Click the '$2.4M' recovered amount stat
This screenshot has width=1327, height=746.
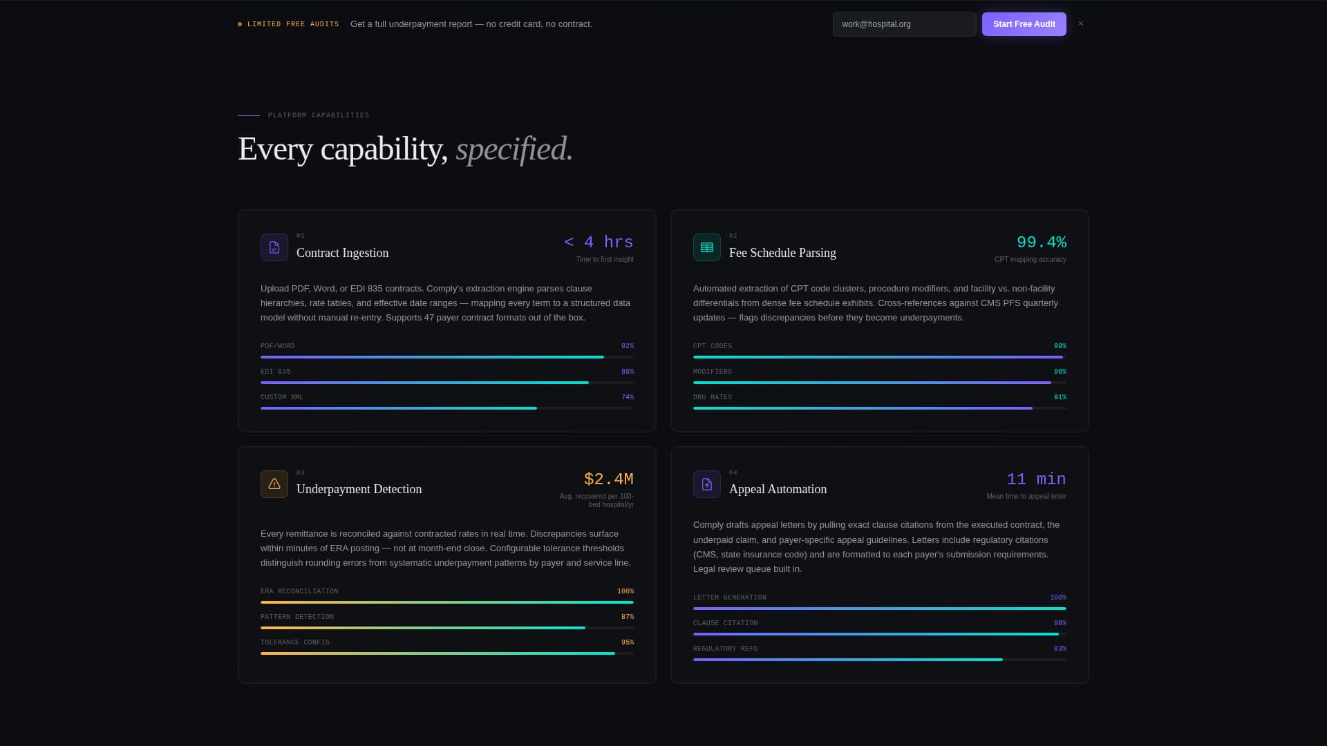pyautogui.click(x=608, y=479)
